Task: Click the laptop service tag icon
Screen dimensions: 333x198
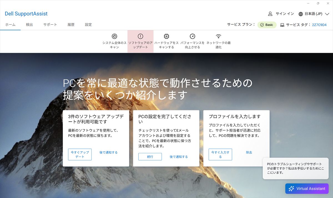Action: tap(282, 25)
